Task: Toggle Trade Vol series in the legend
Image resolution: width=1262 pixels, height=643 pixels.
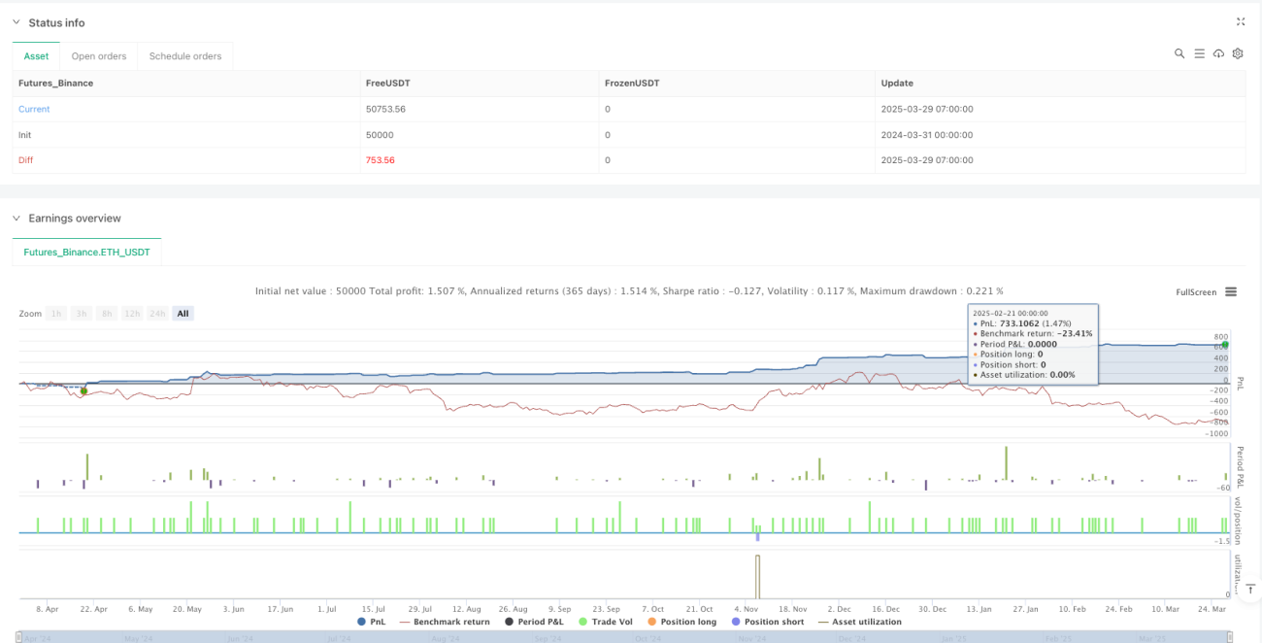Action: (x=605, y=622)
